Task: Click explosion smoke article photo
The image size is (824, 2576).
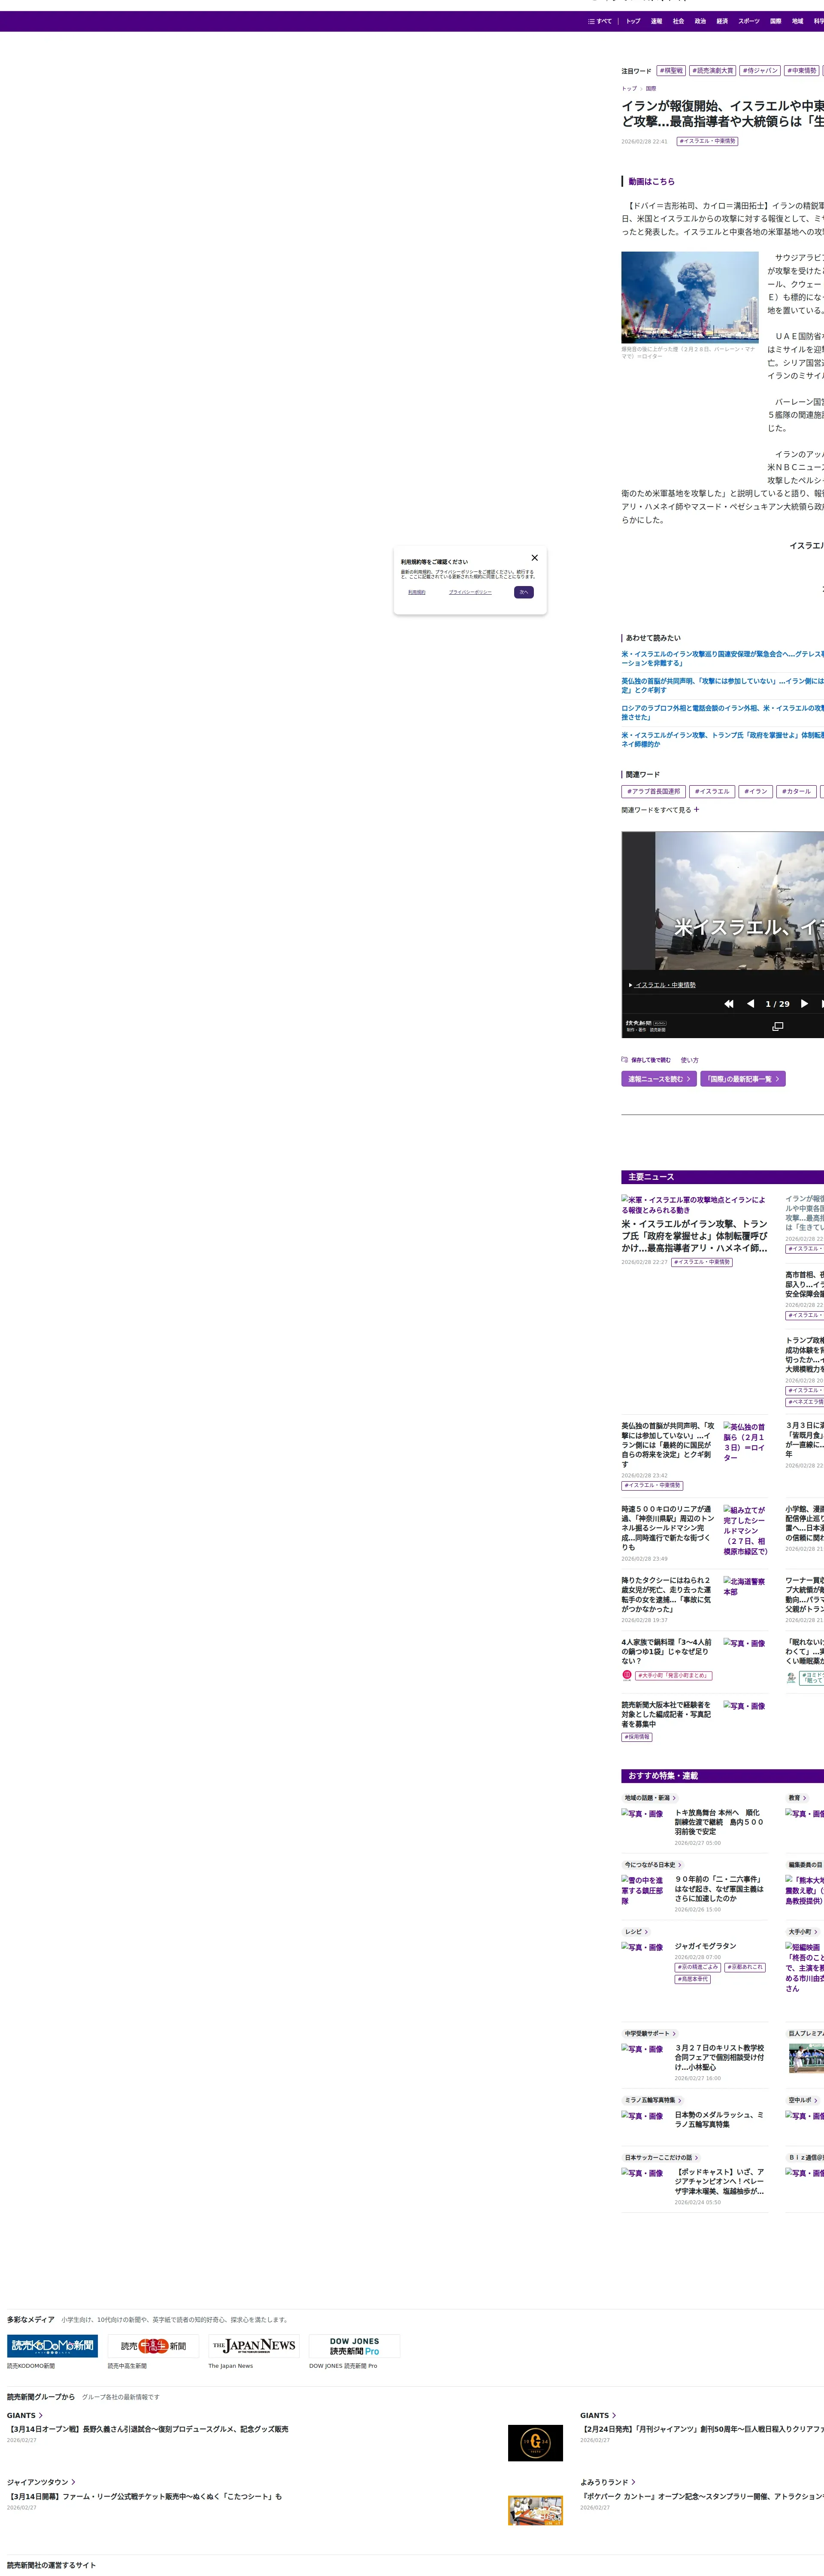Action: [690, 297]
